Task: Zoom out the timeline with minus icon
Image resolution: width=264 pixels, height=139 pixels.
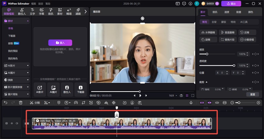Action: click(232, 103)
